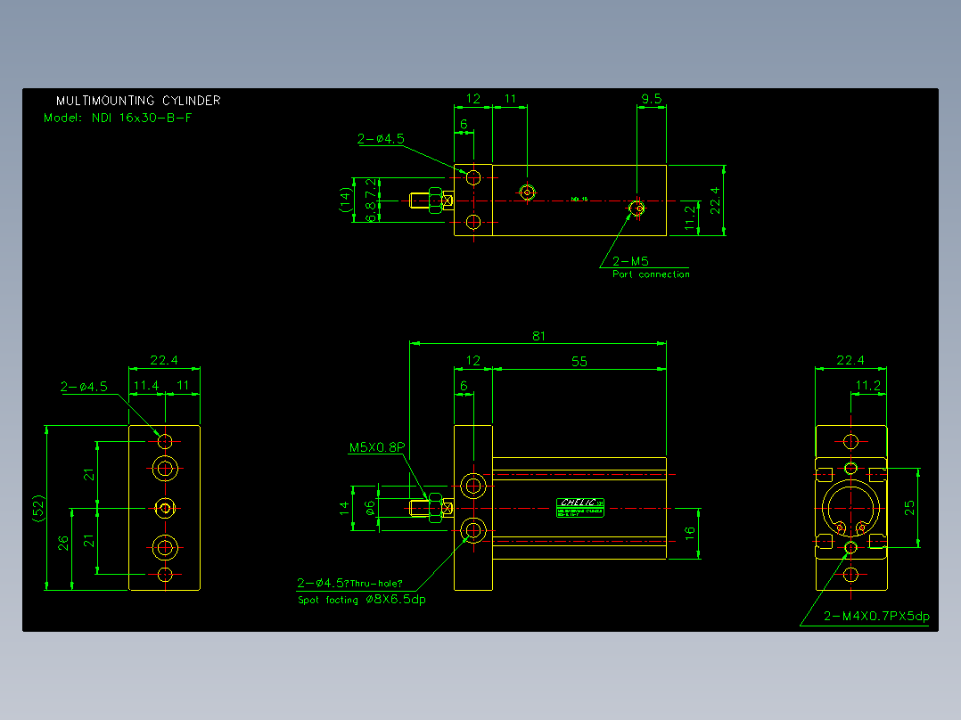Screen dimensions: 961x720
Task: Select the 2-ø4.5 callout in top view
Action: point(381,139)
